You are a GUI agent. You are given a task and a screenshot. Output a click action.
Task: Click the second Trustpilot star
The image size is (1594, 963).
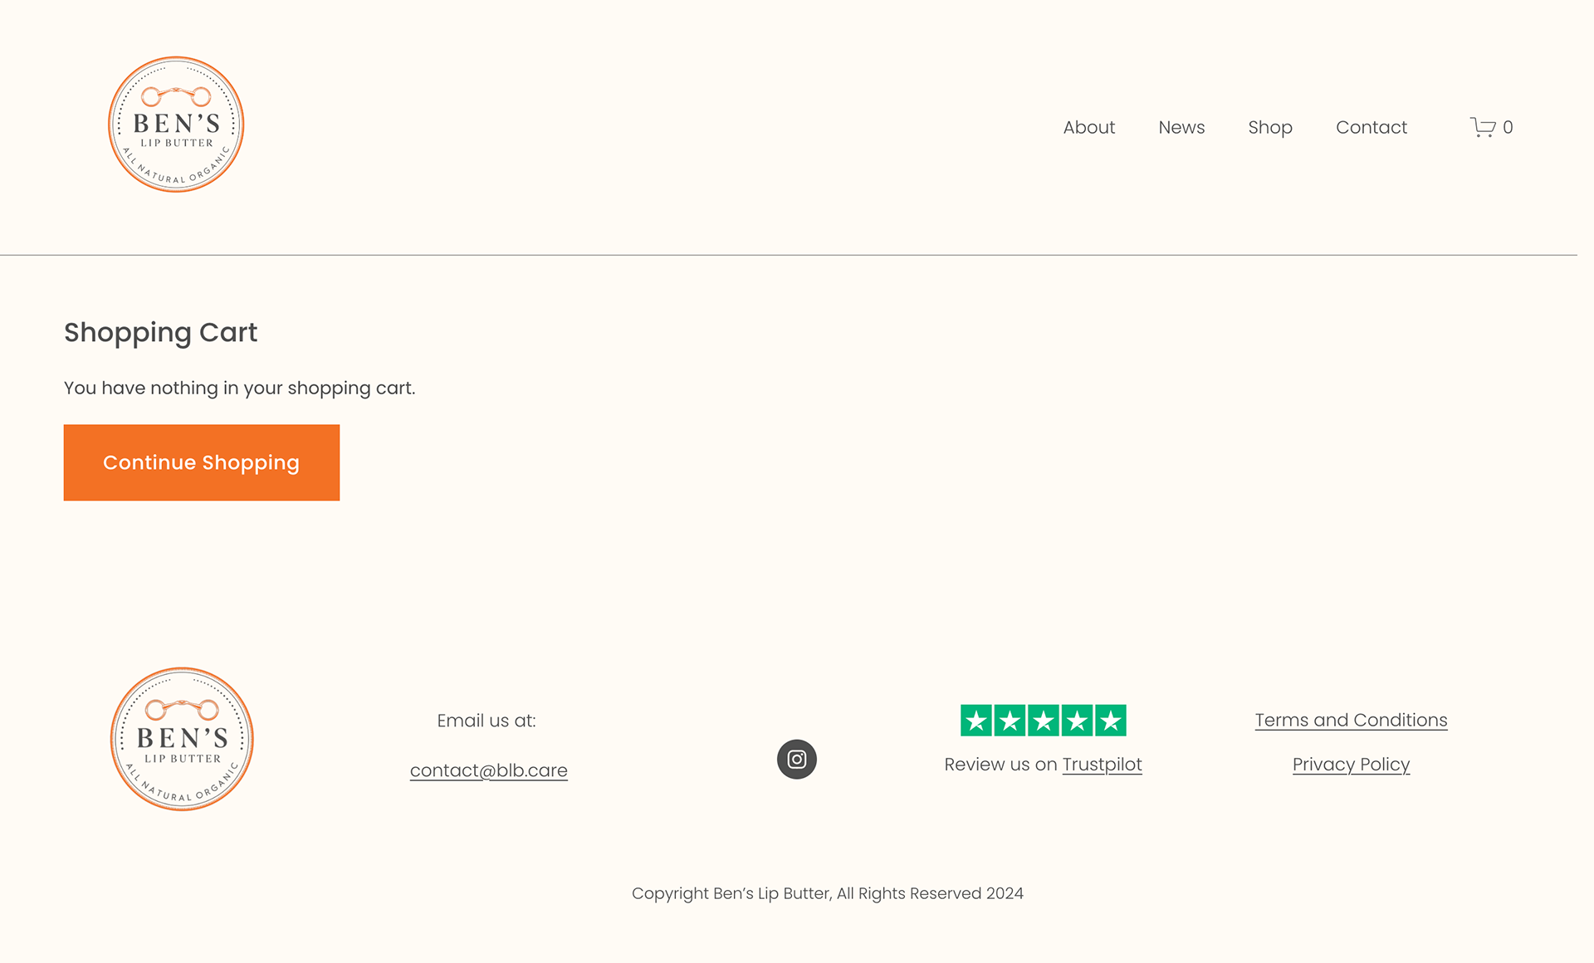click(x=1010, y=721)
